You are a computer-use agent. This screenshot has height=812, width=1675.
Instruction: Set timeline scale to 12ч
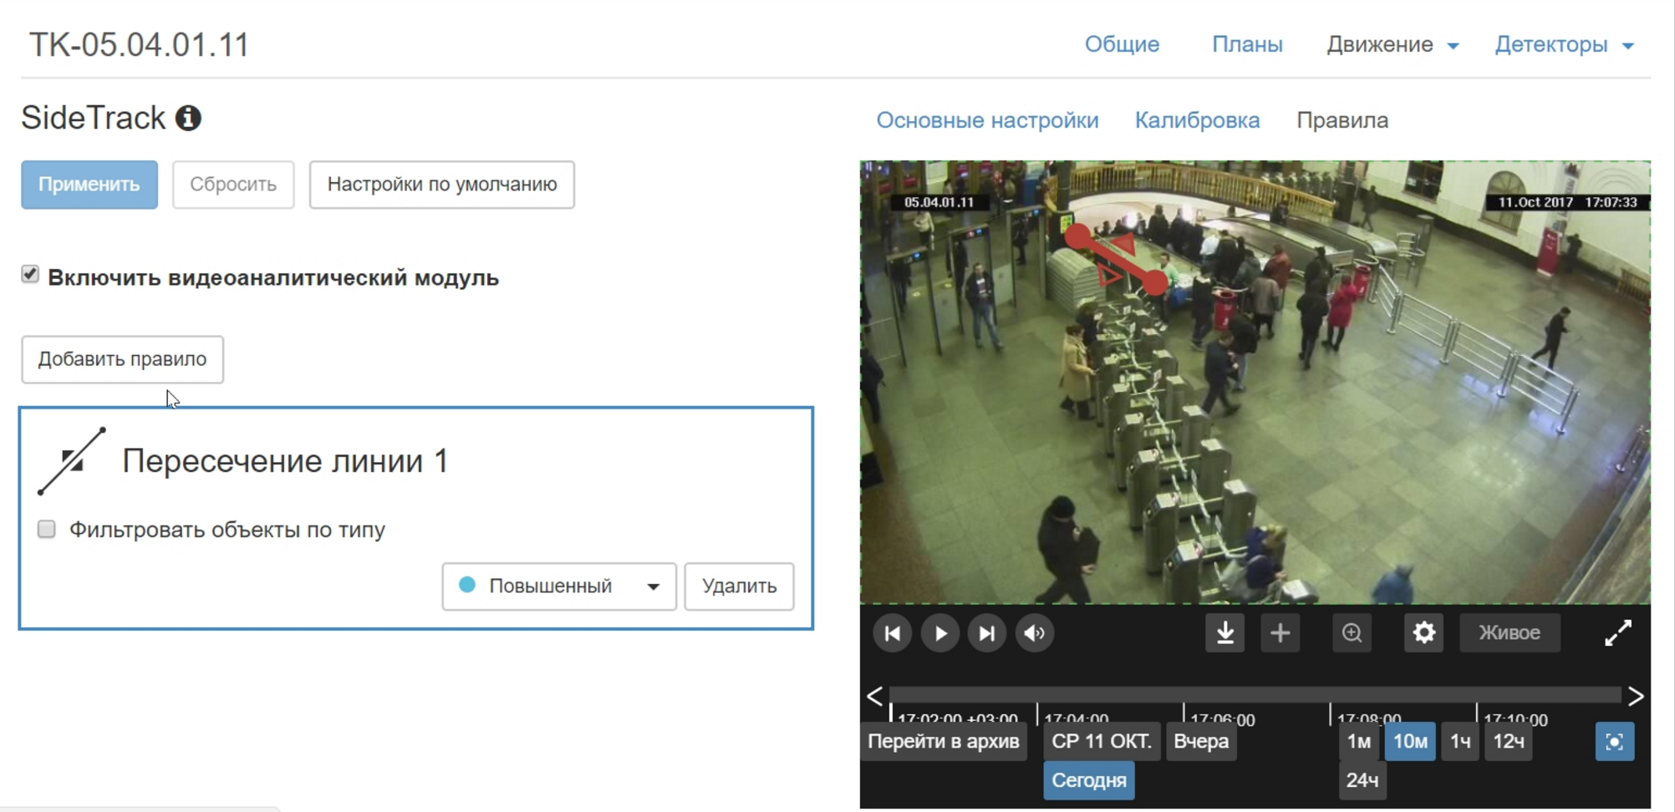click(1509, 742)
